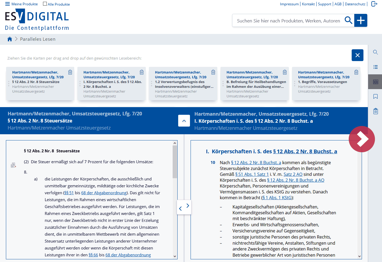Click the Paralleles Lesen breadcrumb text
The height and width of the screenshot is (262, 382).
coord(38,39)
